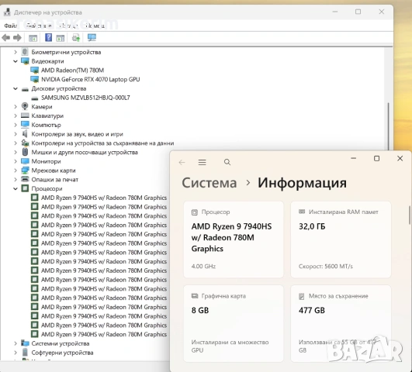The image size is (412, 372).
Task: Click the 477 GB storage value
Action: [312, 310]
